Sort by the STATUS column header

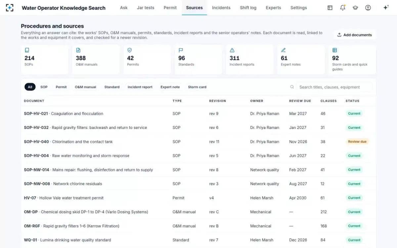point(352,101)
